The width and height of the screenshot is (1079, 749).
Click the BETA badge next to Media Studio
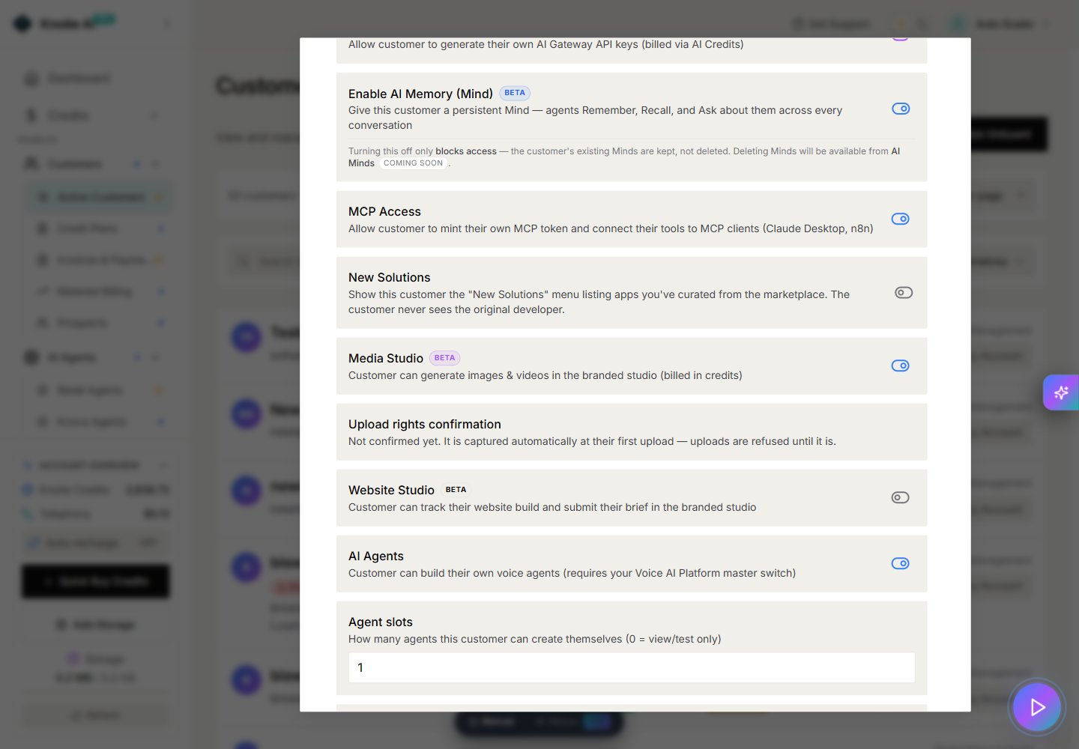pyautogui.click(x=444, y=358)
